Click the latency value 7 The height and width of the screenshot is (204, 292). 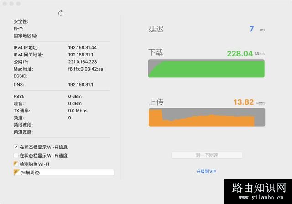[251, 29]
